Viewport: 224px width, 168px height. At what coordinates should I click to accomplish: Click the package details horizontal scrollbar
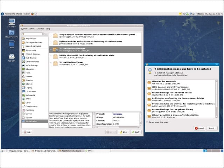[117, 127]
